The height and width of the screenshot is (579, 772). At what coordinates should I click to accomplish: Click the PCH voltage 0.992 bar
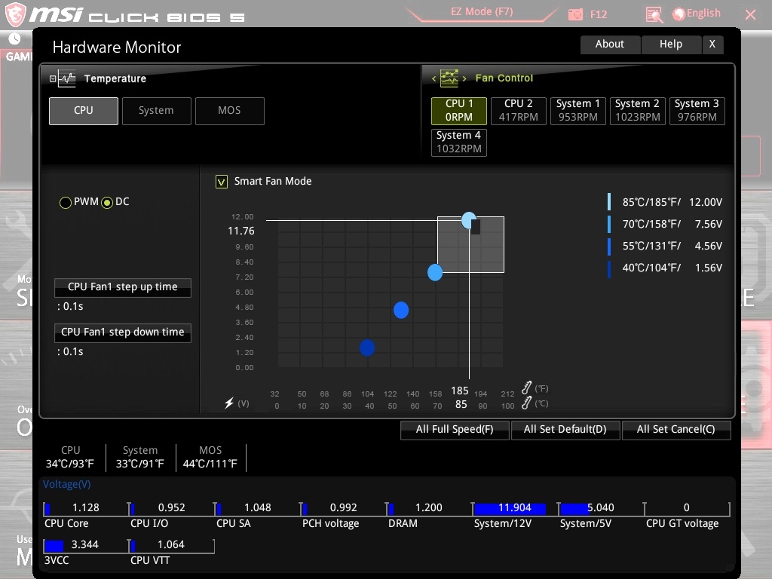click(x=343, y=508)
